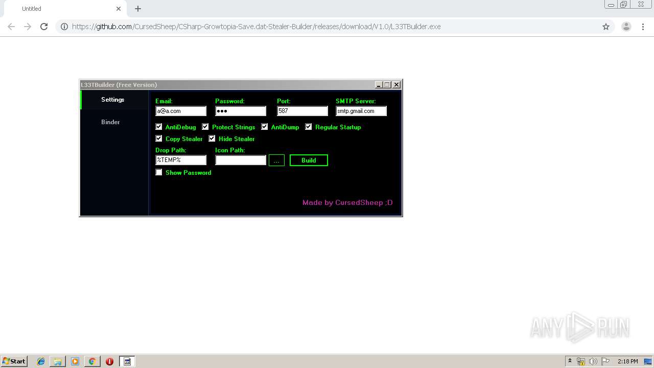654x368 pixels.
Task: Open the Windows Start menu
Action: (14, 361)
